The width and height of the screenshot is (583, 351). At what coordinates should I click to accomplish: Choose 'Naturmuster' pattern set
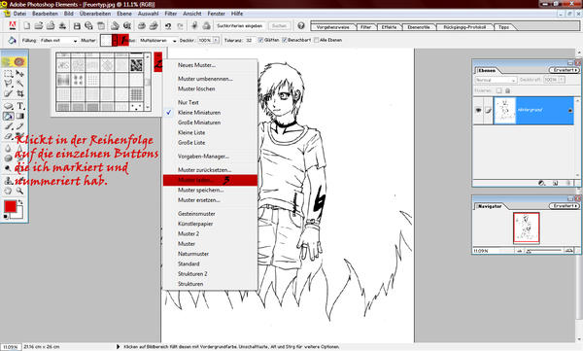coord(210,254)
